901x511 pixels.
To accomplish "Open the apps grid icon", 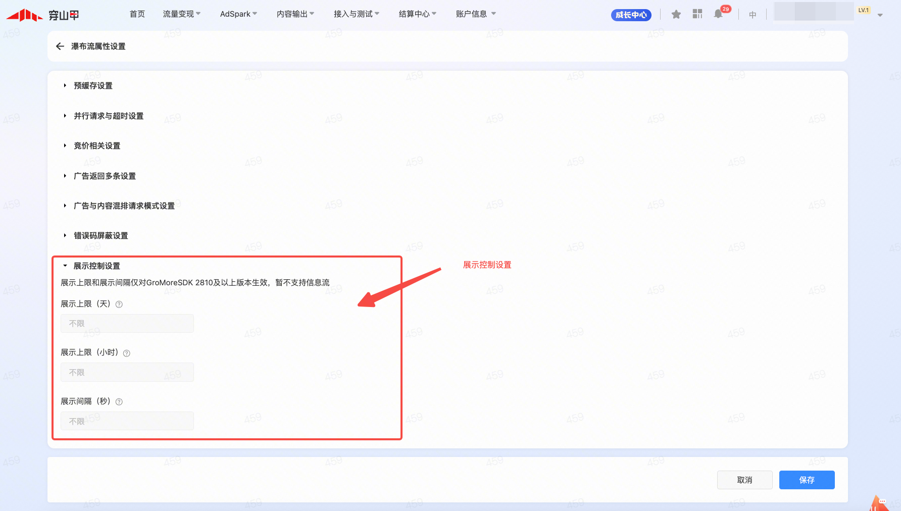I will pyautogui.click(x=697, y=14).
